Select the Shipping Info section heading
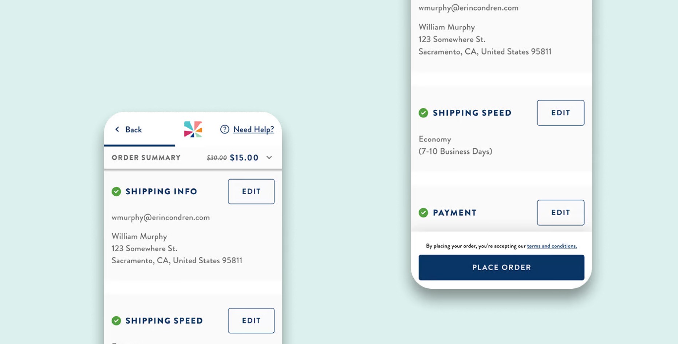 [x=161, y=191]
